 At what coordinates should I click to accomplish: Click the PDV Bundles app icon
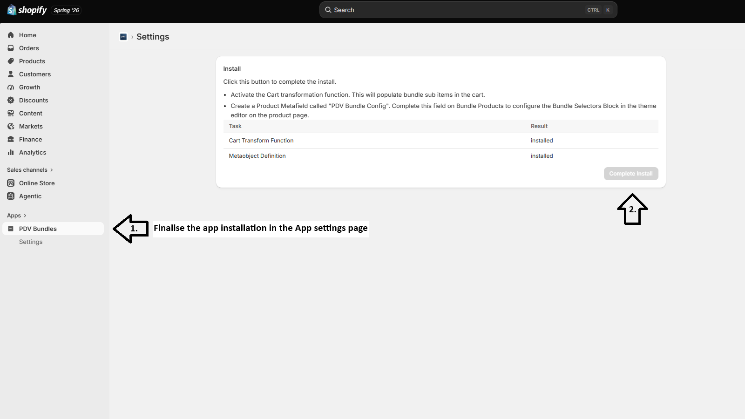[x=11, y=229]
